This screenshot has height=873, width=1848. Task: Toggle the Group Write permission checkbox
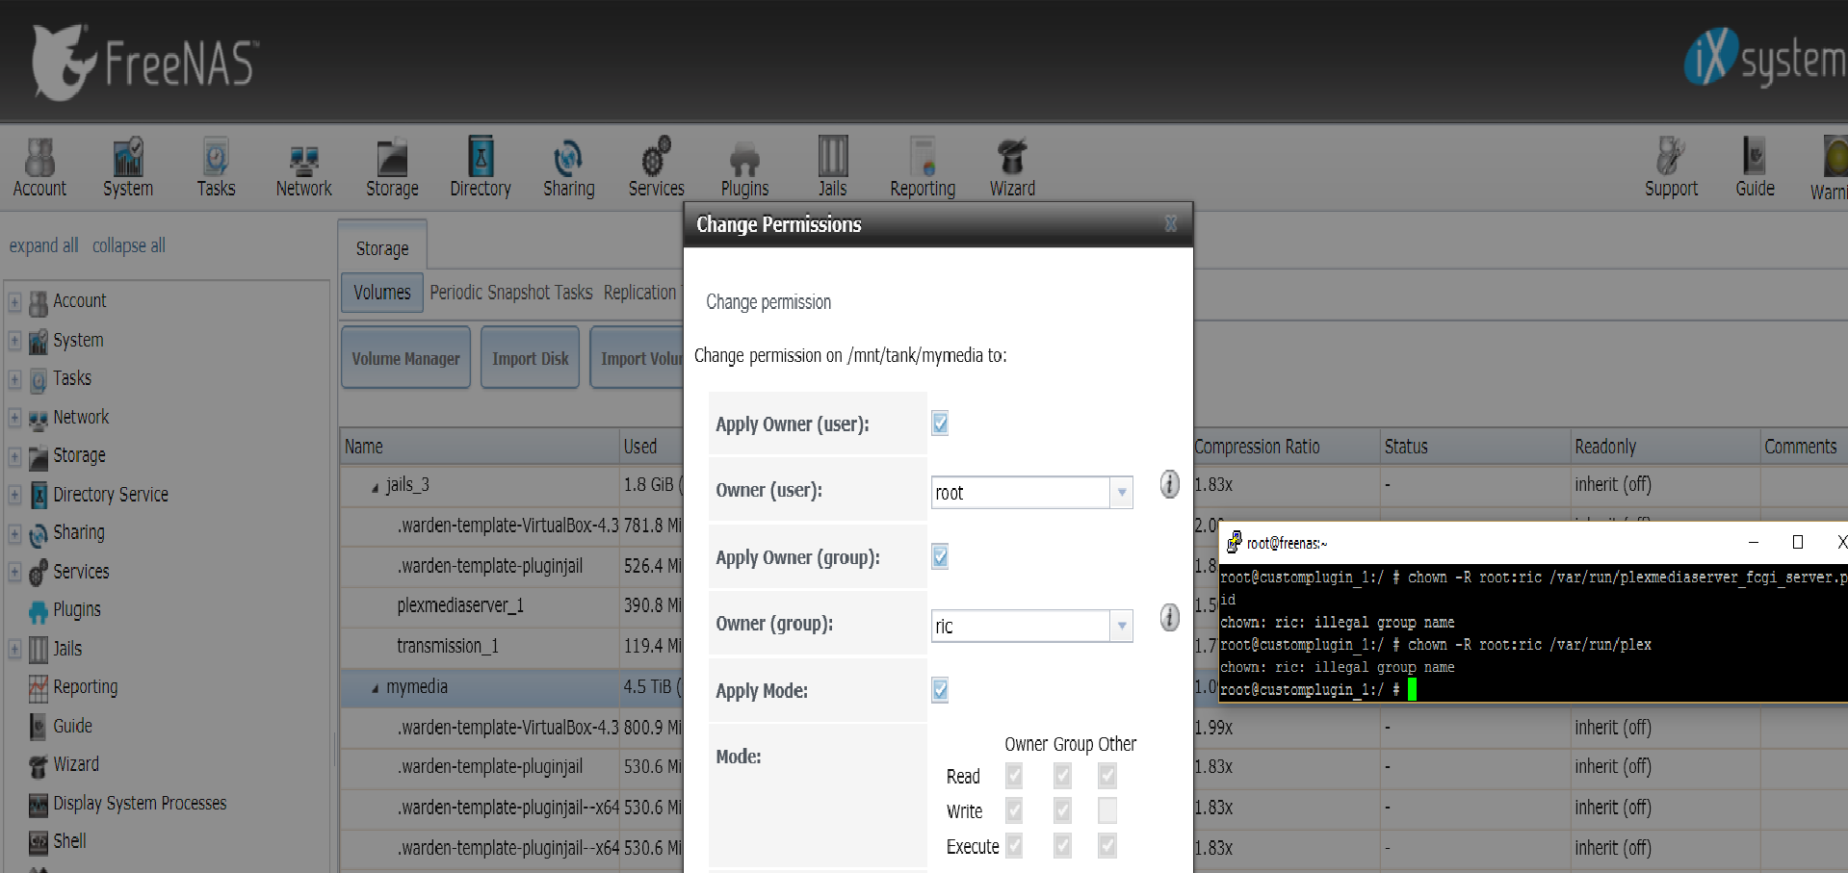pos(1062,810)
